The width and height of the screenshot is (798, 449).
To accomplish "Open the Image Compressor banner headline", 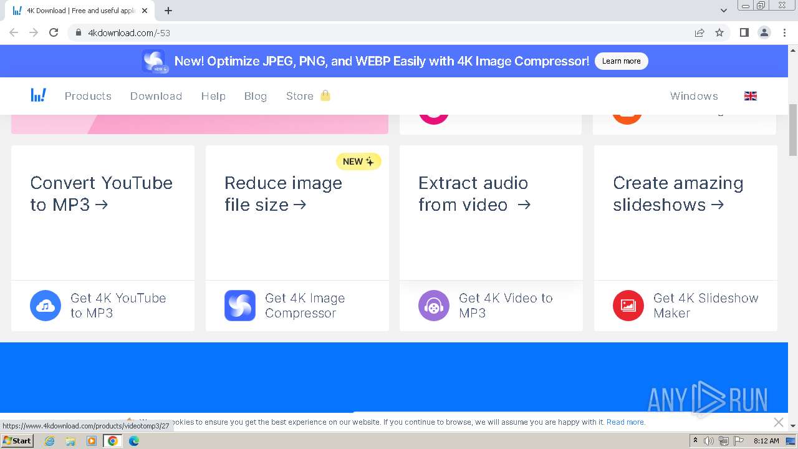I will pos(382,61).
